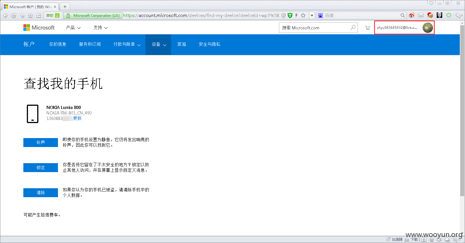Click the first-aid repair icon in status bar
The image size is (465, 243).
[x=424, y=240]
